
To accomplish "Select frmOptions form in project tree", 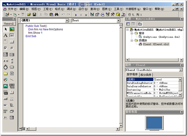I will pyautogui.click(x=161, y=37).
